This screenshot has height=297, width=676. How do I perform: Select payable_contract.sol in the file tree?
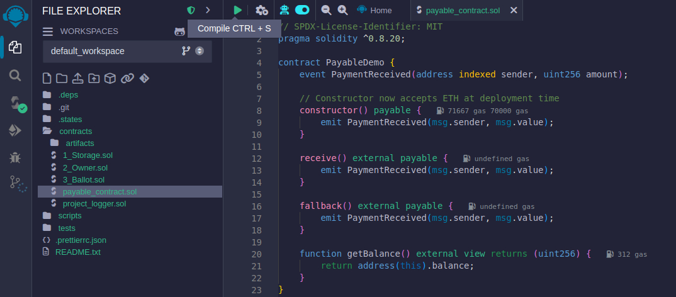click(130, 192)
